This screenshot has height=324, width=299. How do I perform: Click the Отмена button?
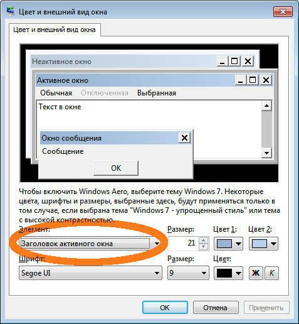tap(216, 308)
